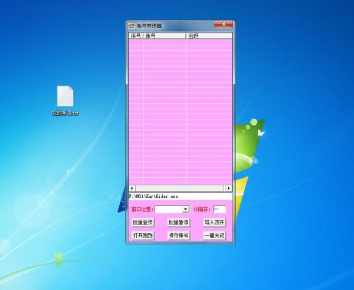Click the horizontal scrollbar left arrow

[x=132, y=188]
